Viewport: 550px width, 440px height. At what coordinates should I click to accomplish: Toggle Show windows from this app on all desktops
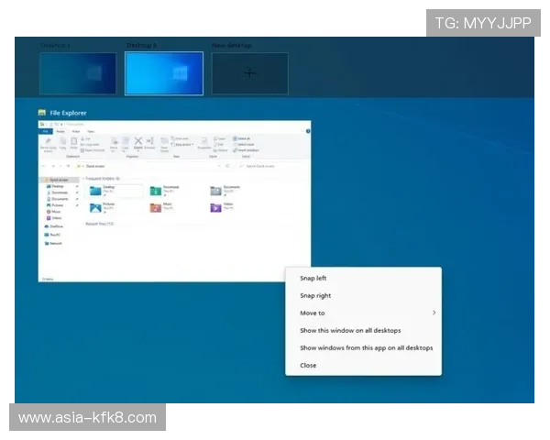click(x=366, y=348)
